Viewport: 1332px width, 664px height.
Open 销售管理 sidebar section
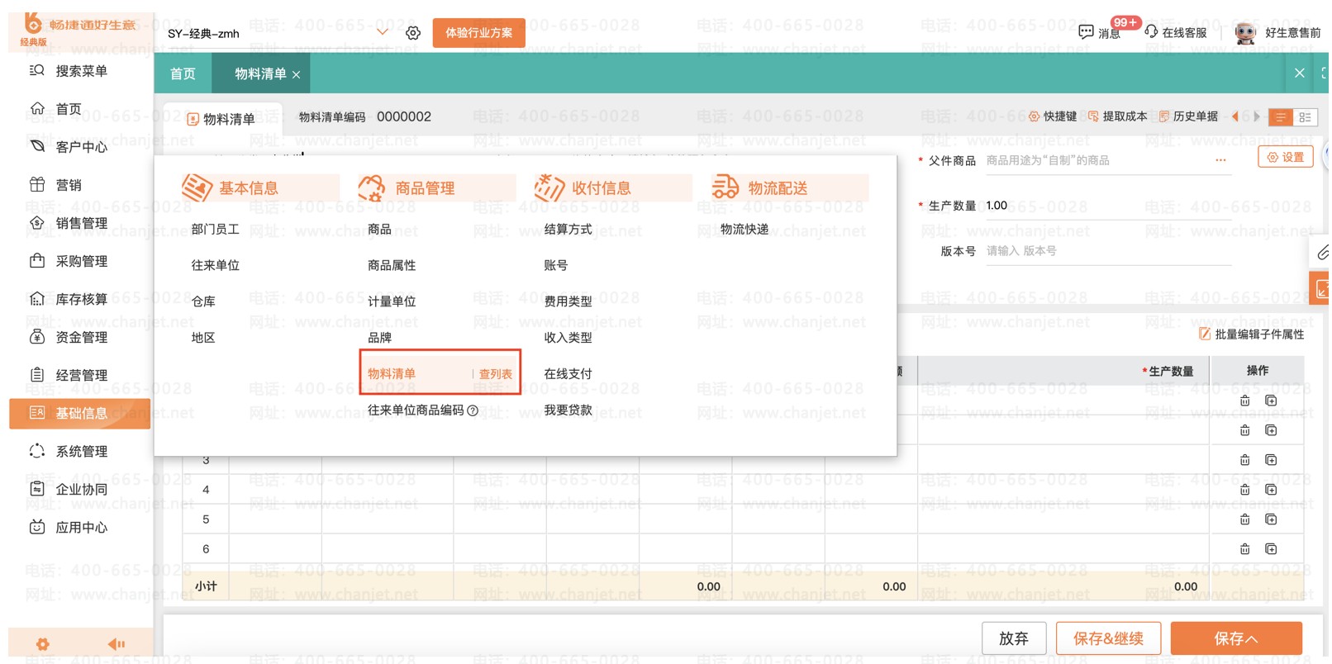point(69,223)
